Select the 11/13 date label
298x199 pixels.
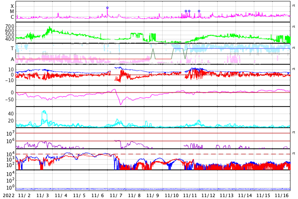pos(227,196)
